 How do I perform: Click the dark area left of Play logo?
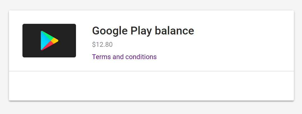coord(31,41)
